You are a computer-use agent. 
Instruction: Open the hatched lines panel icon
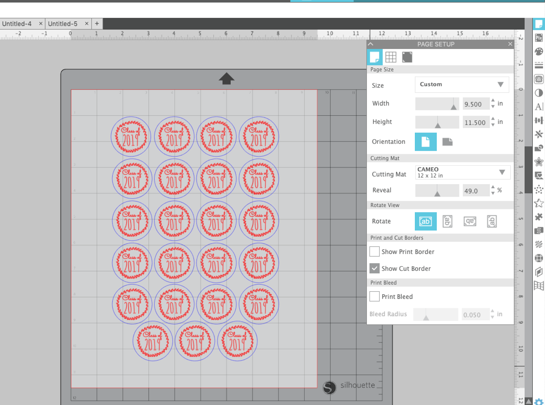(539, 244)
